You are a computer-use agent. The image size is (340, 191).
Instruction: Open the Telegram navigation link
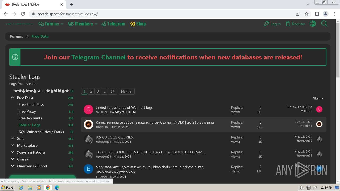[113, 24]
